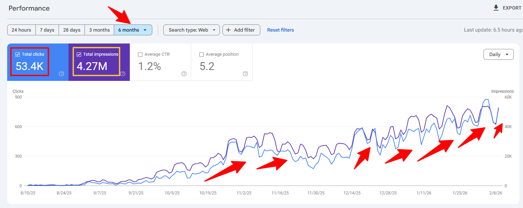Open the Total impressions help tooltip icon

123,73
